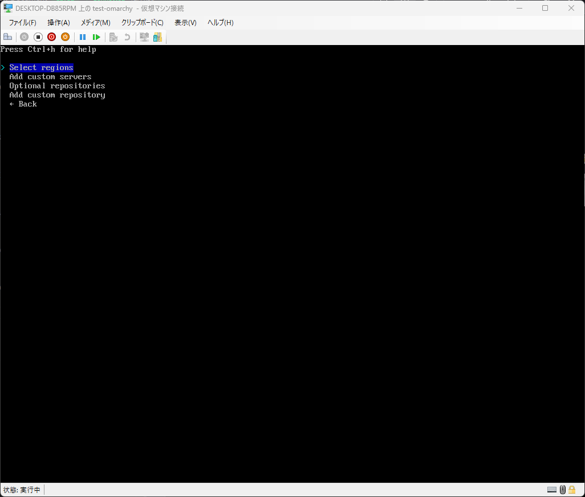Open the メディア(M) menu

click(96, 23)
